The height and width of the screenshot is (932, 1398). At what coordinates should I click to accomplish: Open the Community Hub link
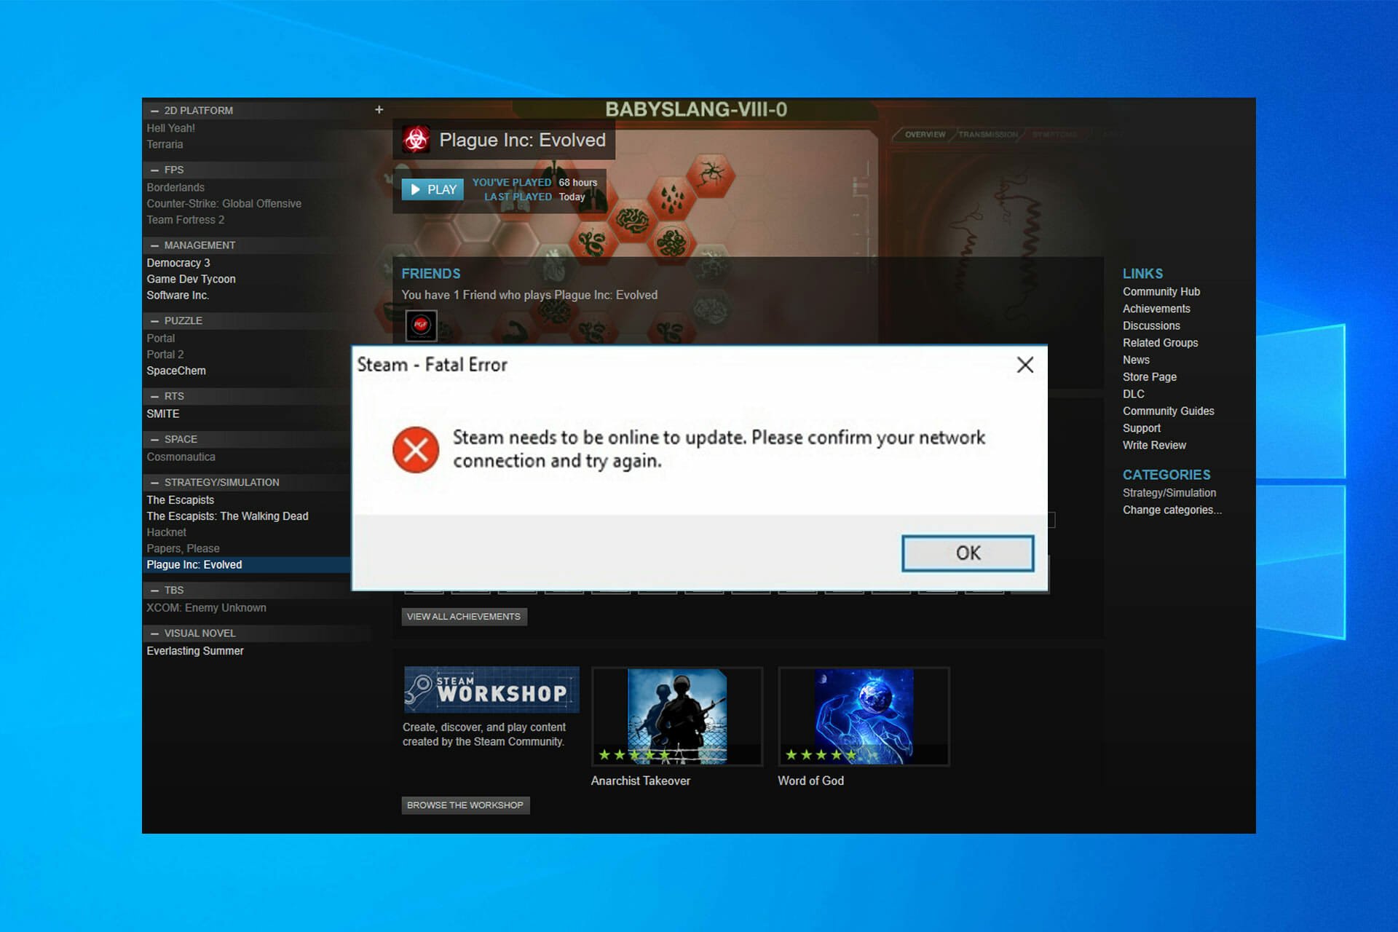click(x=1161, y=291)
